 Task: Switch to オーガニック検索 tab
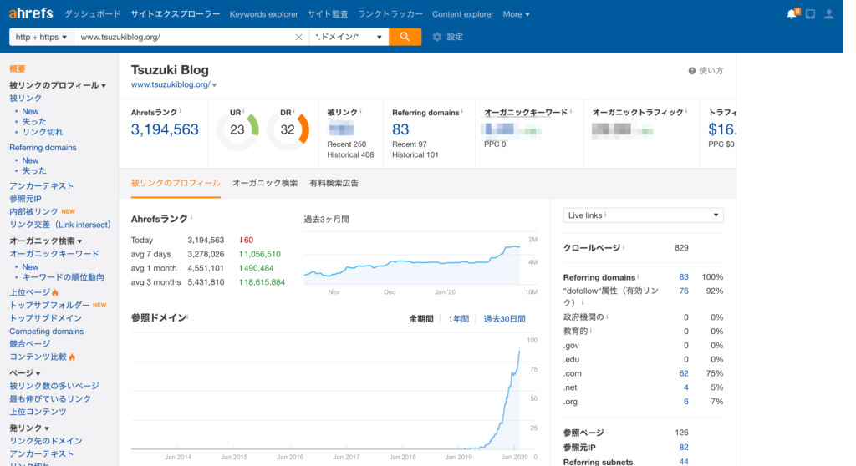pos(265,184)
